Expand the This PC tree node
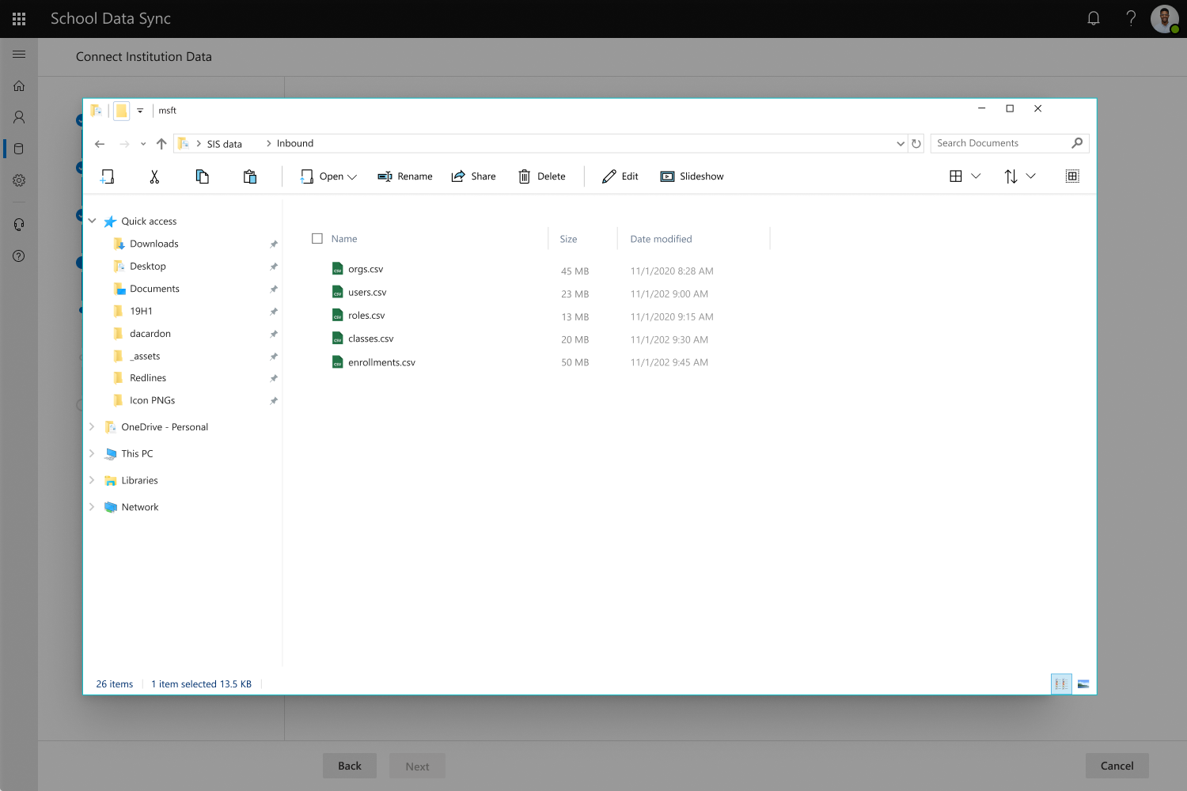This screenshot has height=791, width=1187. pyautogui.click(x=92, y=453)
